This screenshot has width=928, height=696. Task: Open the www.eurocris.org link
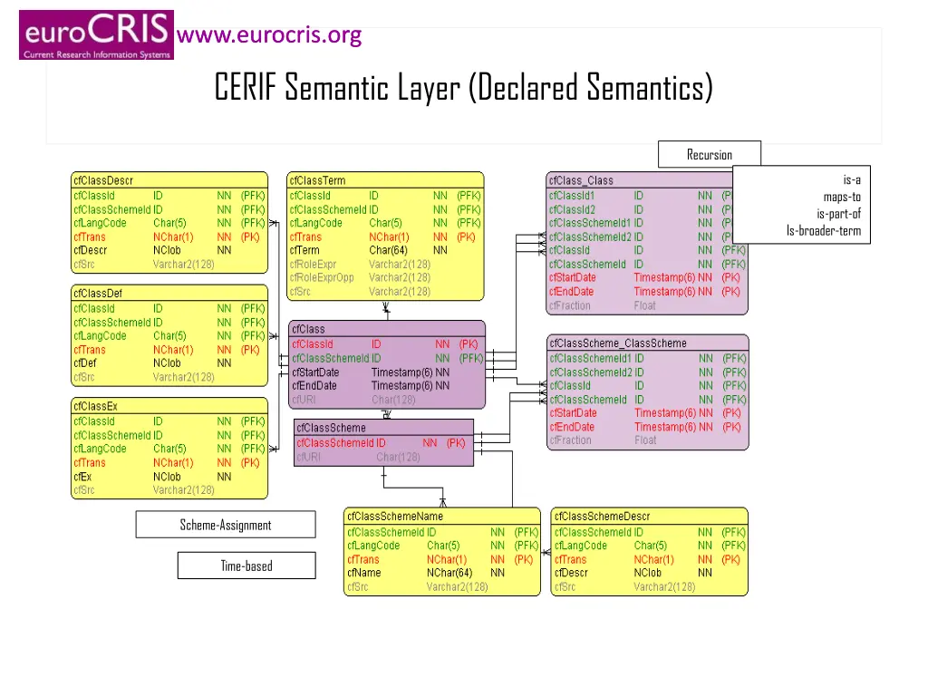click(269, 35)
